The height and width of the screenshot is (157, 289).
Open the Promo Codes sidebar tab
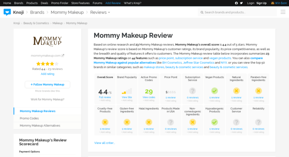29,118
